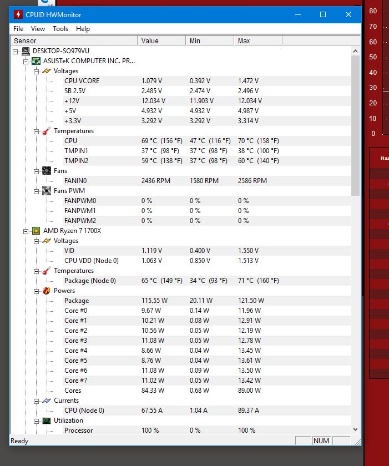
Task: Collapse the Powers group
Action: 36,291
